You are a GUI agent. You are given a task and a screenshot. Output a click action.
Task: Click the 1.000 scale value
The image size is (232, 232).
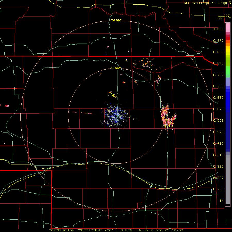218,29
